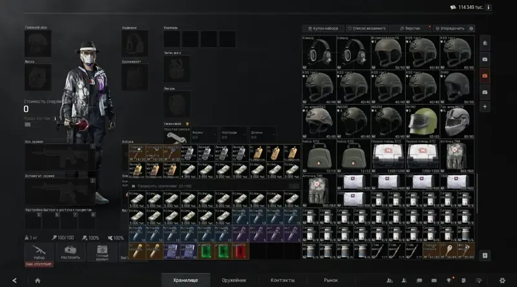Open game settings gear in bottom bar
The width and height of the screenshot is (517, 287).
coord(502,281)
